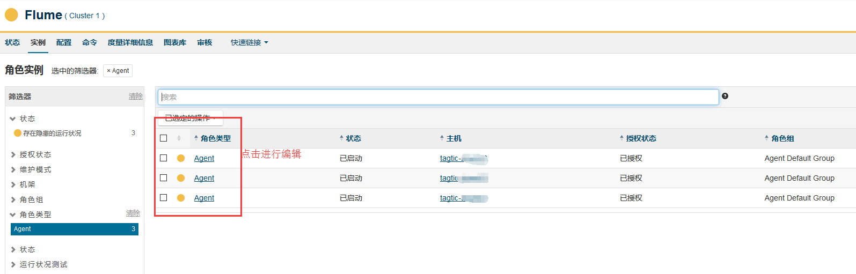Click the status icon in the third Agent row
856x274 pixels.
tap(181, 198)
